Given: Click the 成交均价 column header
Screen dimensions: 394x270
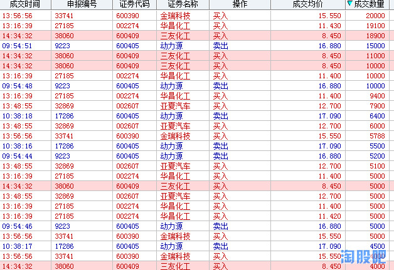Looking at the screenshot, I should pyautogui.click(x=307, y=4).
